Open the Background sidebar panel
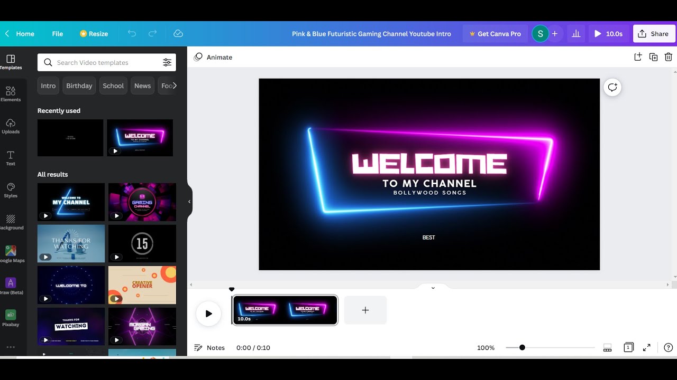The width and height of the screenshot is (677, 380). (x=11, y=222)
